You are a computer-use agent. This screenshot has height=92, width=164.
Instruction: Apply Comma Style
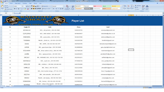[58, 9]
